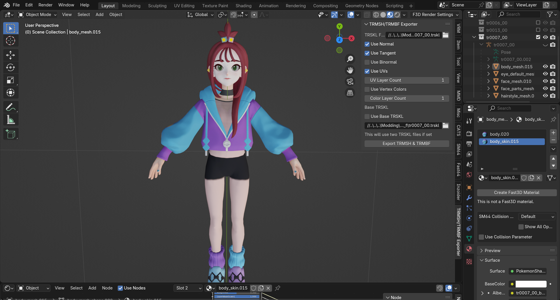
Task: Select the Add Cube tool
Action: coord(10,134)
